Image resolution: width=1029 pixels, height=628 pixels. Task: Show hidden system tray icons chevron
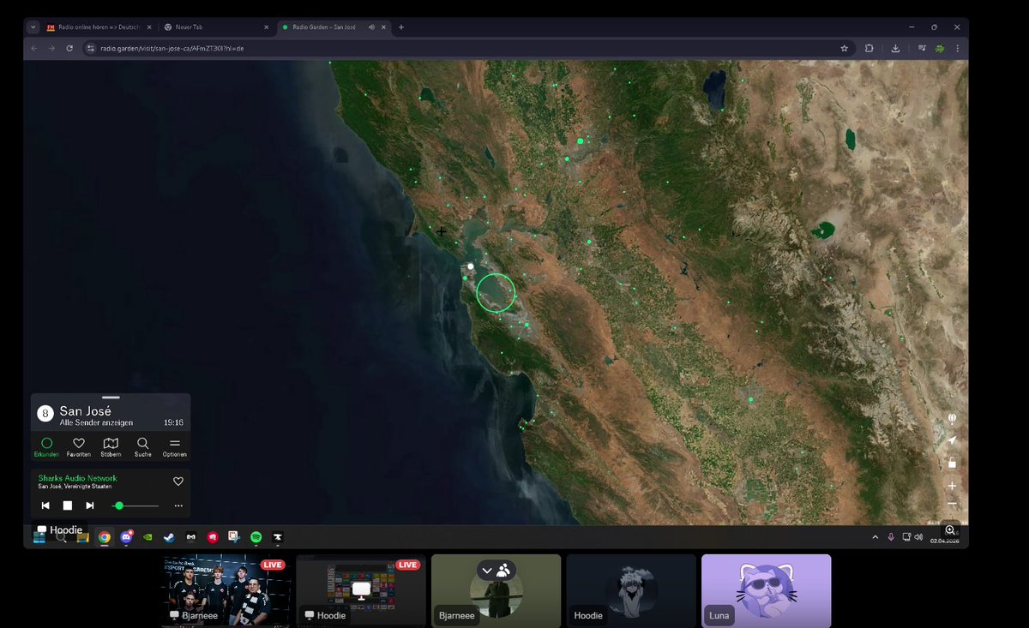876,537
